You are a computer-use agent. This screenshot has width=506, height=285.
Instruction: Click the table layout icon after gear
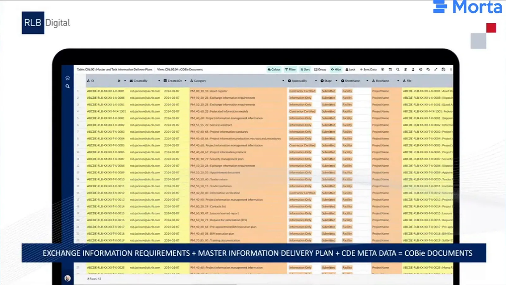coord(390,69)
